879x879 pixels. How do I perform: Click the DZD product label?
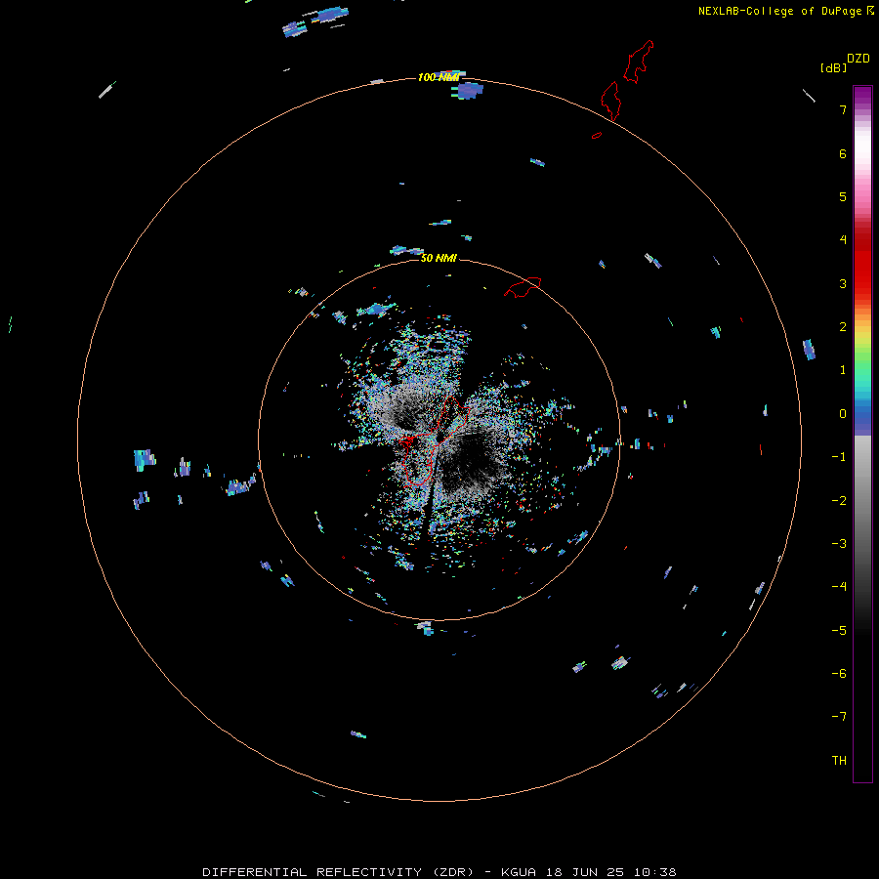pyautogui.click(x=858, y=59)
